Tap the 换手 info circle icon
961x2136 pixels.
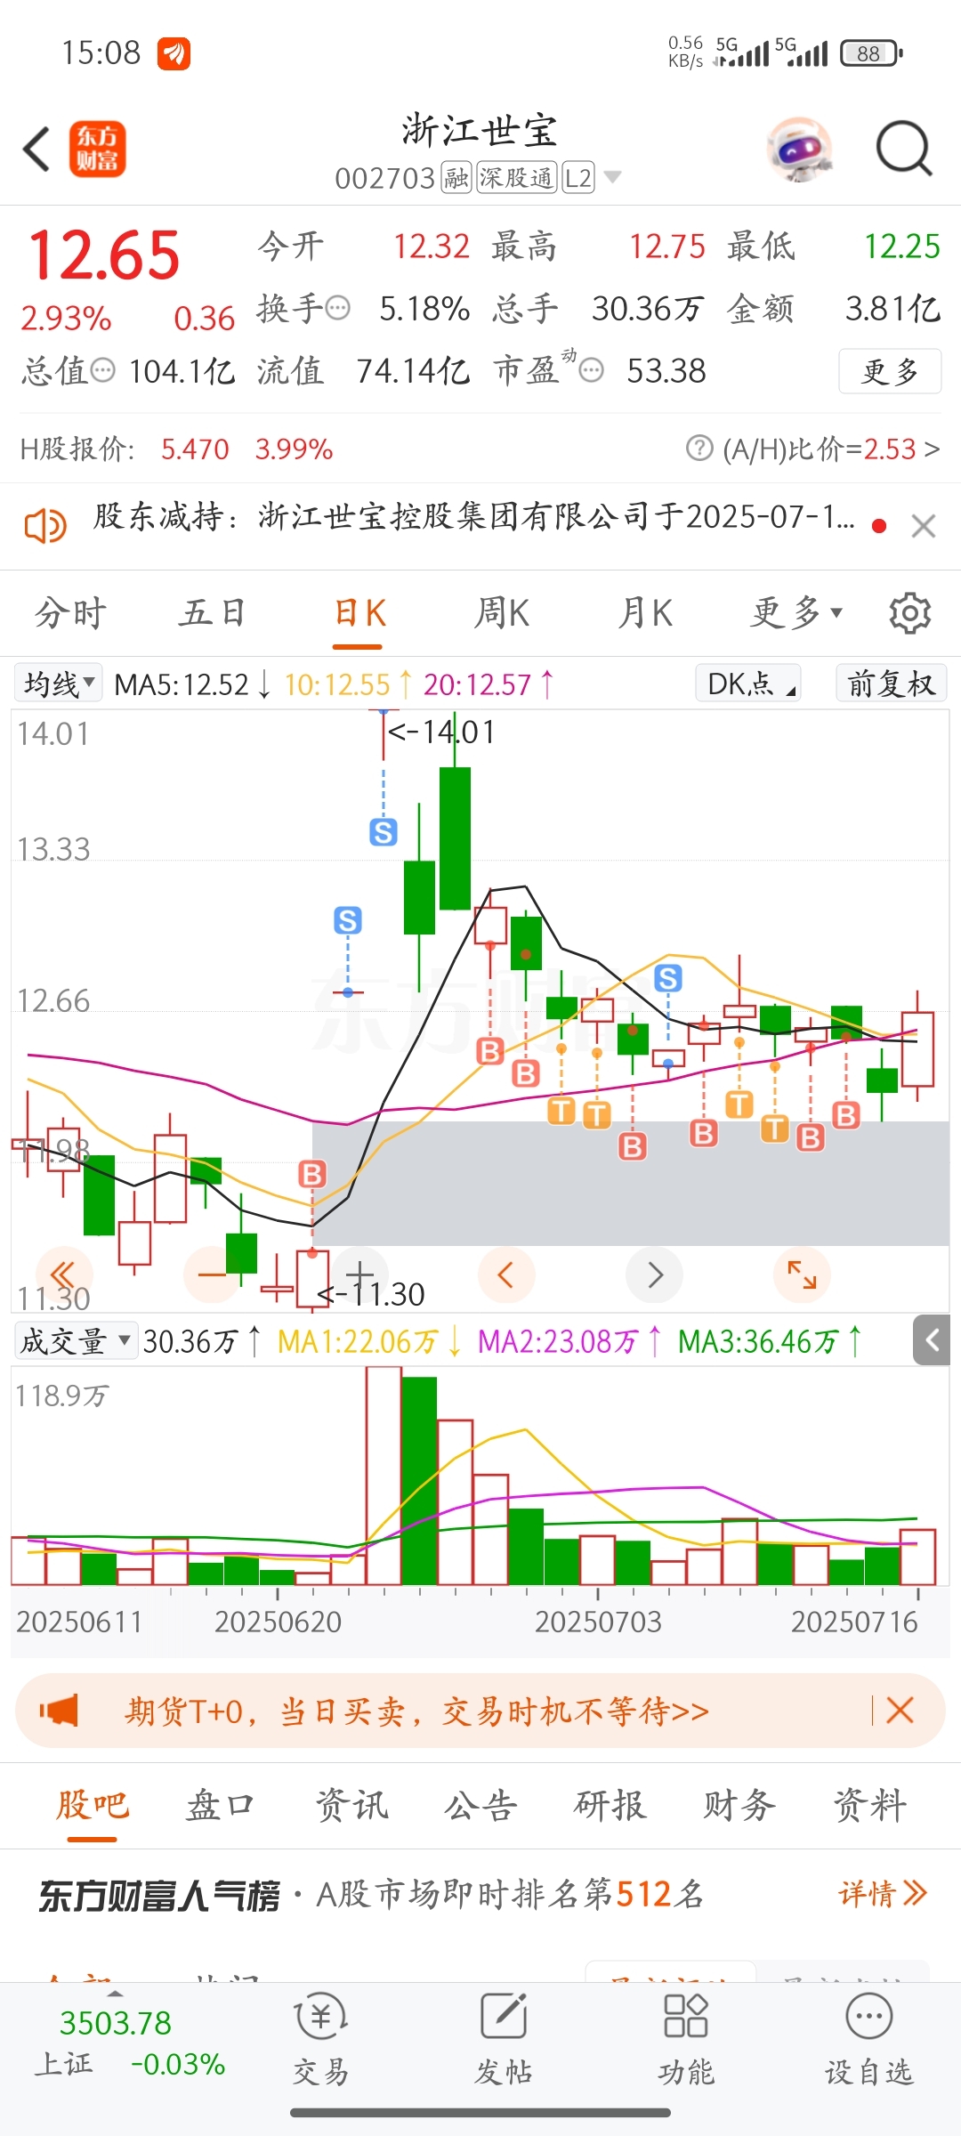pyautogui.click(x=338, y=309)
